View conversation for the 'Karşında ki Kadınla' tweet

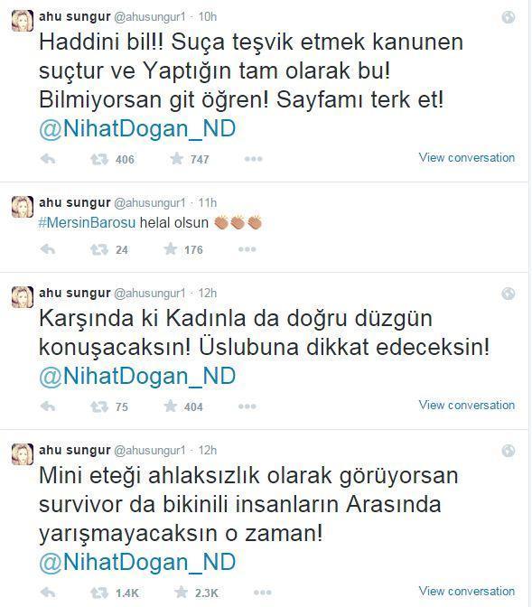(467, 405)
